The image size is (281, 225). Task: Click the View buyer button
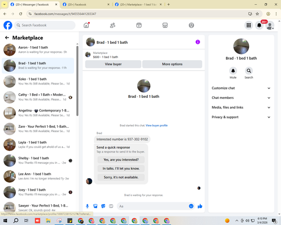113,64
